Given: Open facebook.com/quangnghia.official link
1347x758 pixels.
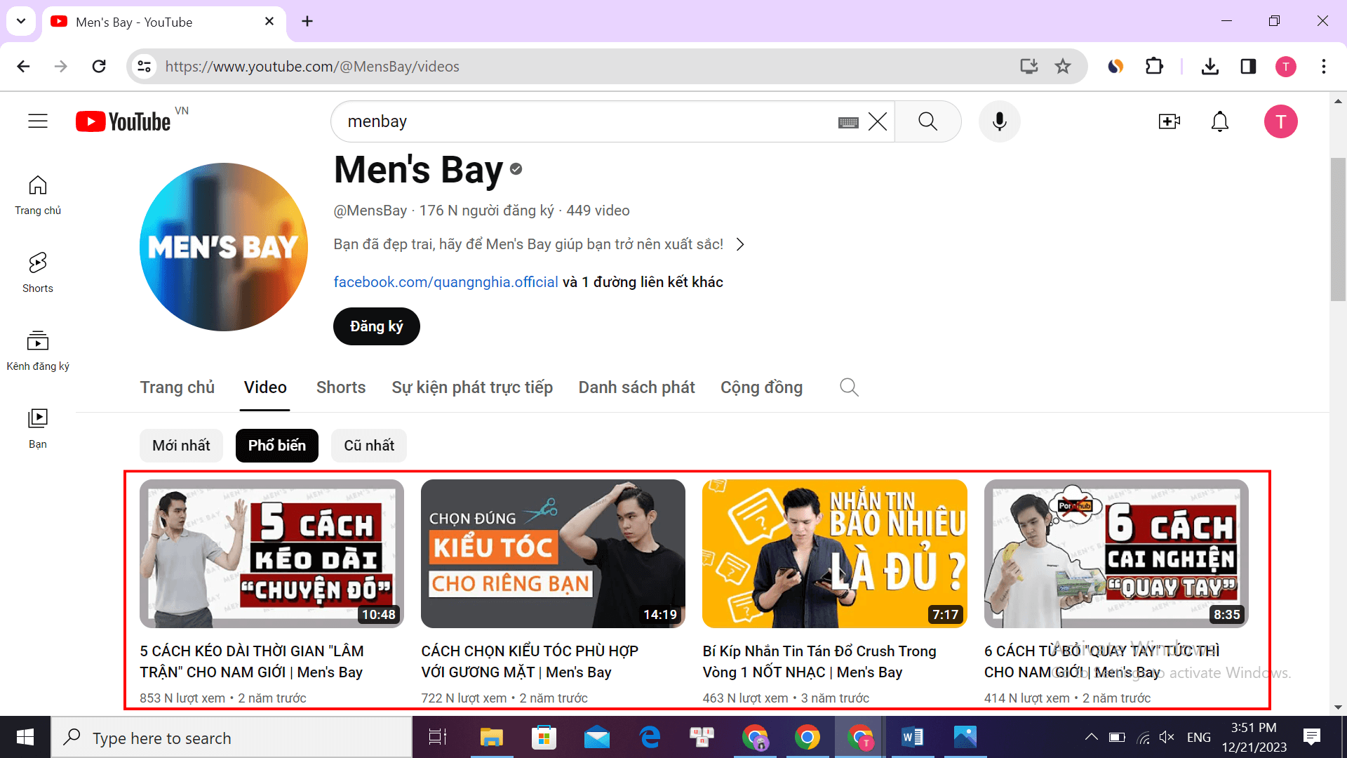Looking at the screenshot, I should (445, 282).
